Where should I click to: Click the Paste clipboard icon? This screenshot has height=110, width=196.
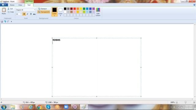[x=4, y=10]
